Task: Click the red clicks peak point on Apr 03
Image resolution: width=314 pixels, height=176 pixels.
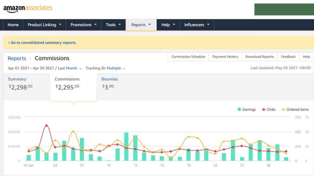Action: coord(46,126)
